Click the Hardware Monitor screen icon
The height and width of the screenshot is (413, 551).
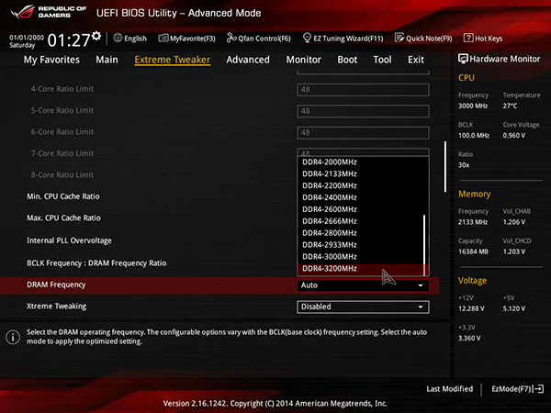463,59
